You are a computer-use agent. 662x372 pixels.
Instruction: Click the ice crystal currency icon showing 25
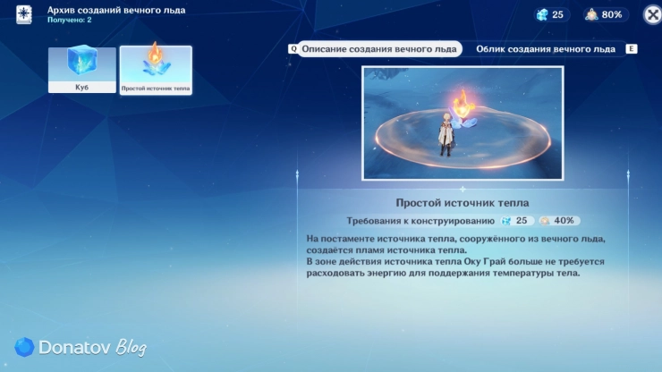[542, 15]
